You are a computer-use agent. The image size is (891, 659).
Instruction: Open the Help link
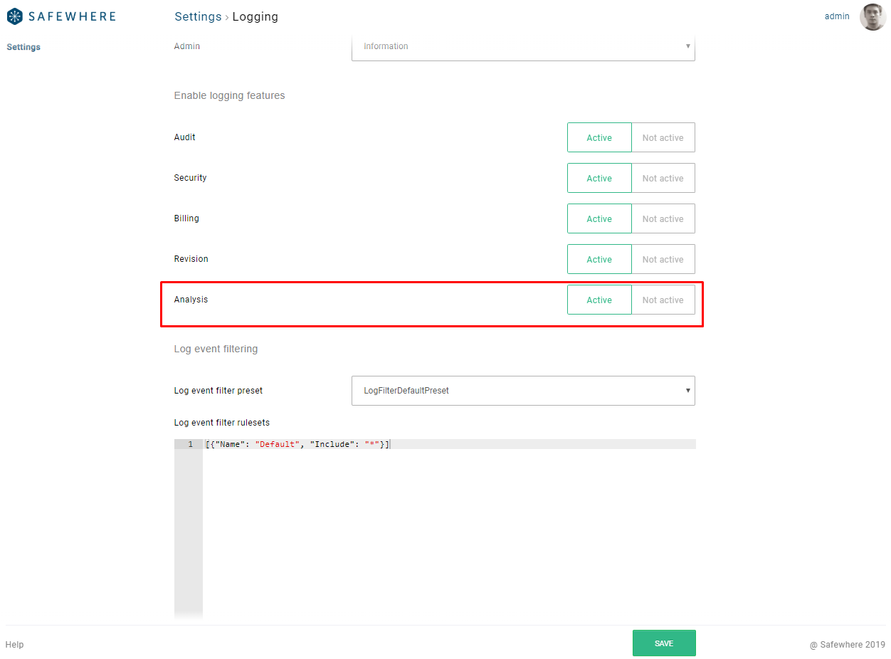click(14, 644)
